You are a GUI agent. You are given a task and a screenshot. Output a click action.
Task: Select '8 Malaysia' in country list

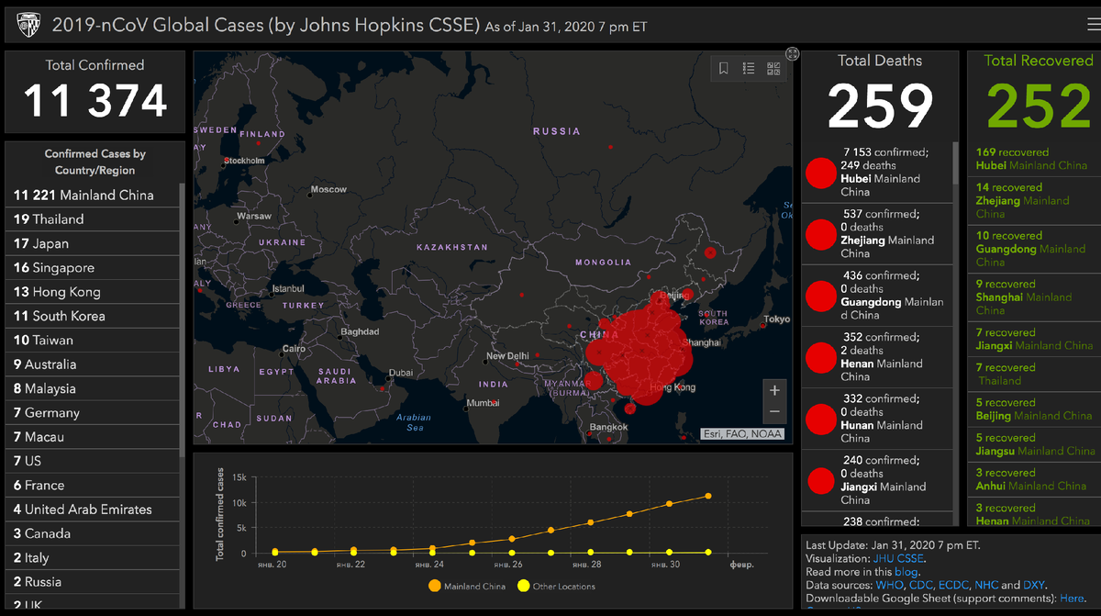92,388
